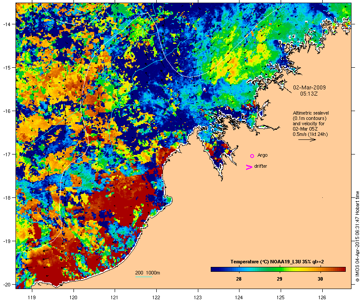This screenshot has width=363, height=301.
Task: Click latitude axis label -14
Action: [6, 24]
